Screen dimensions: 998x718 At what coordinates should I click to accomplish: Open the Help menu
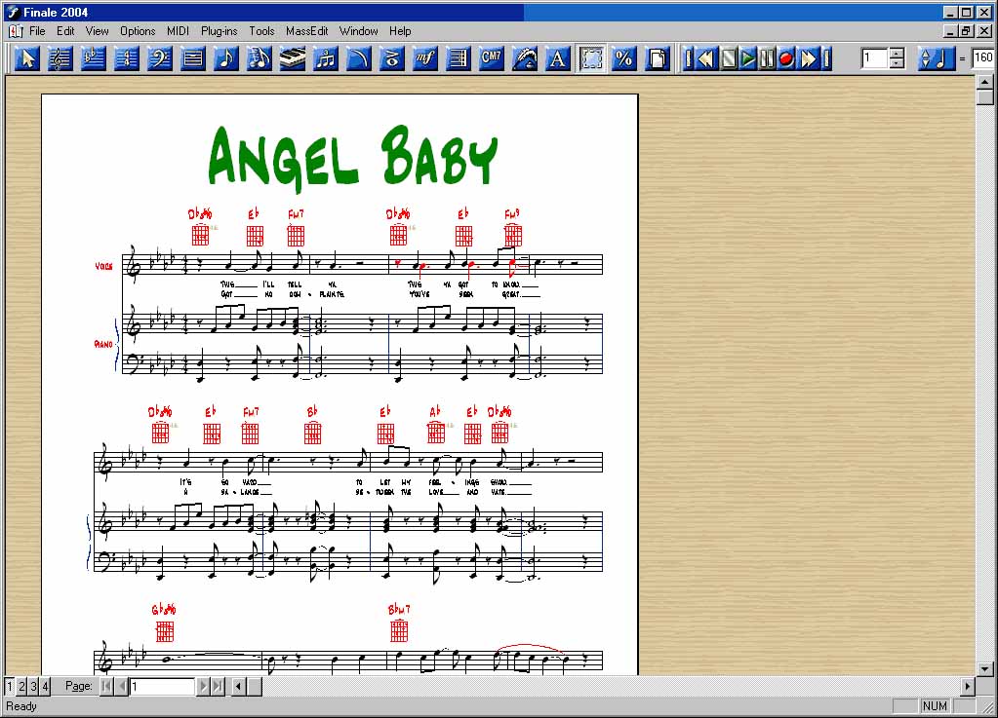click(x=400, y=30)
